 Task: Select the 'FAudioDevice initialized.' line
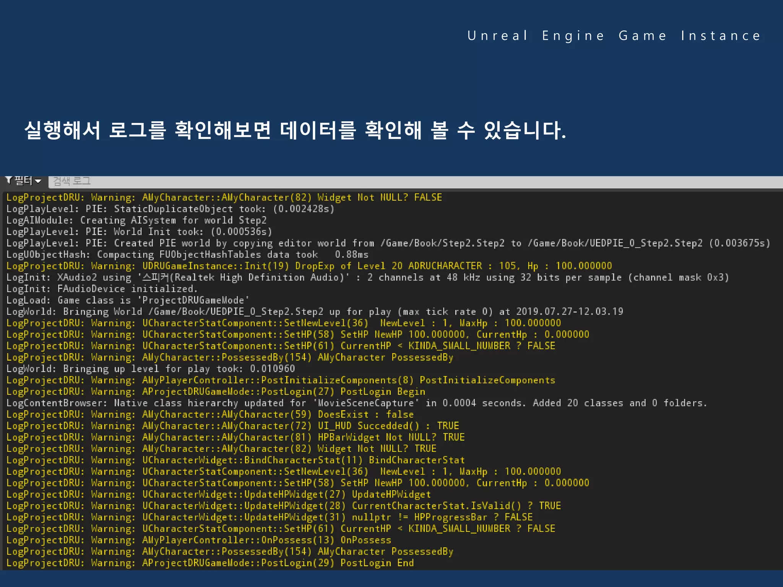pyautogui.click(x=102, y=289)
